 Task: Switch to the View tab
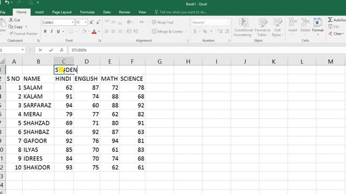(142, 12)
